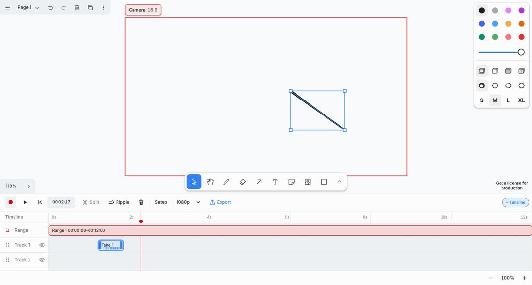This screenshot has height=285, width=532.
Task: Pick the grey color swatch
Action: pos(495,10)
